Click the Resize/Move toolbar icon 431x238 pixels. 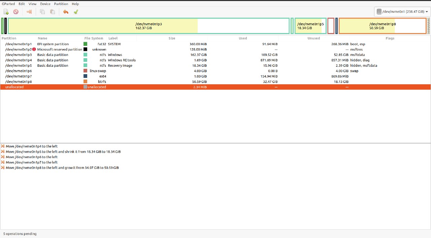29,12
